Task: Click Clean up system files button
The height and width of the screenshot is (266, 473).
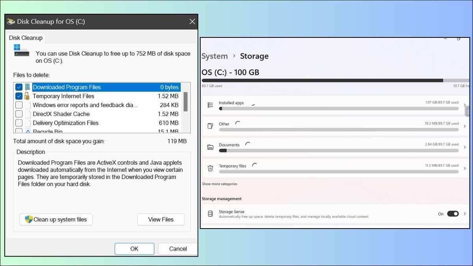Action: (x=56, y=219)
